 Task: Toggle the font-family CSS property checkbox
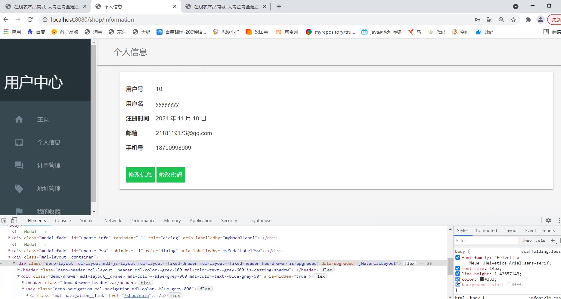click(x=458, y=258)
